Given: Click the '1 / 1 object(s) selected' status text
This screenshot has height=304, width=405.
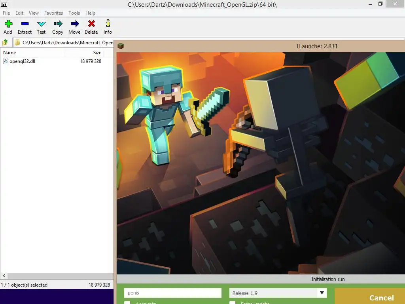Looking at the screenshot, I should point(24,285).
